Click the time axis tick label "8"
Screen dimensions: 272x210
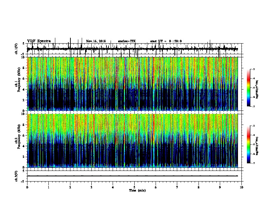point(199,187)
